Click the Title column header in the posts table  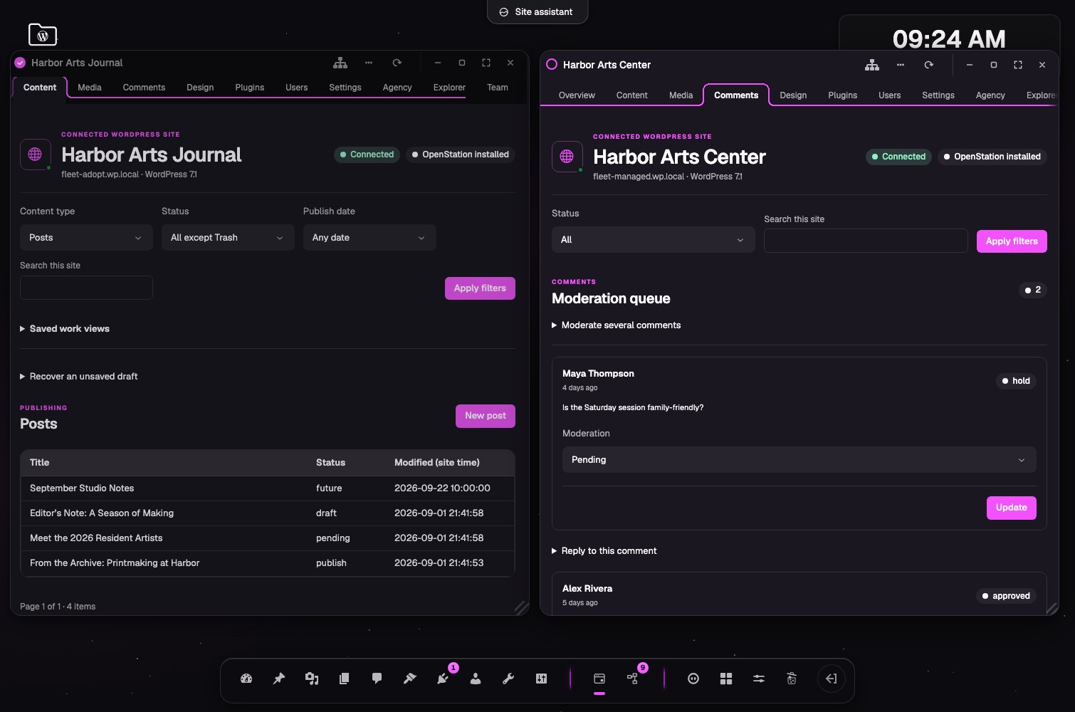point(40,463)
